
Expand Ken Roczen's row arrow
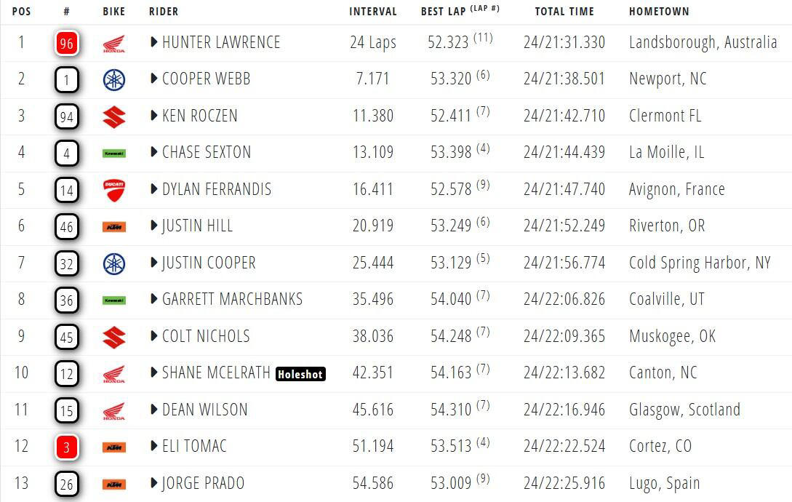pyautogui.click(x=154, y=116)
